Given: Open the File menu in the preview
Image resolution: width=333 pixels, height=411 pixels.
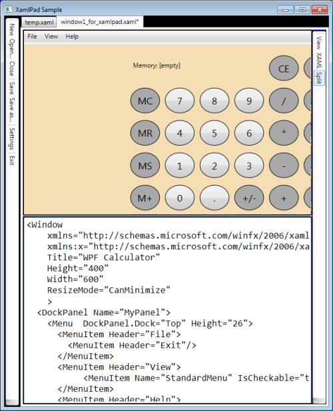Looking at the screenshot, I should point(32,37).
